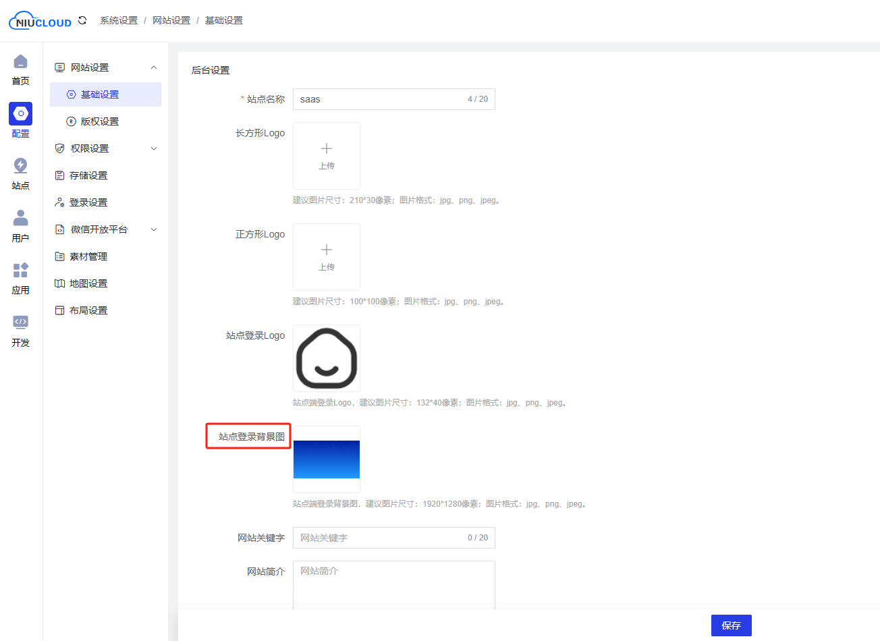Image resolution: width=880 pixels, height=641 pixels.
Task: Navigate using the 系统设置 breadcrumb link
Action: point(119,20)
